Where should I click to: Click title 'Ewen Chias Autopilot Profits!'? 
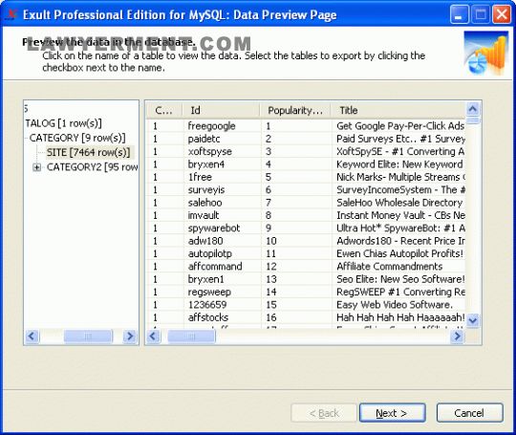399,254
